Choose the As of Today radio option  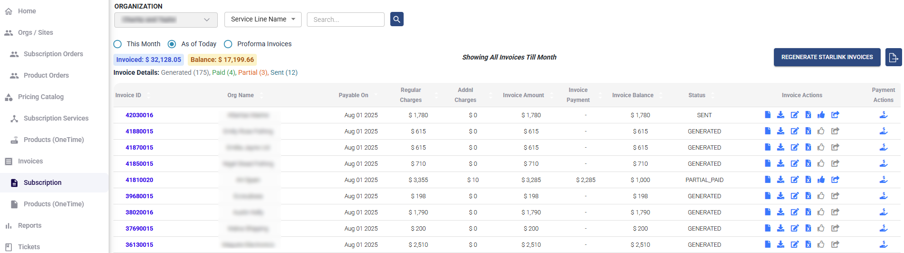tap(172, 44)
